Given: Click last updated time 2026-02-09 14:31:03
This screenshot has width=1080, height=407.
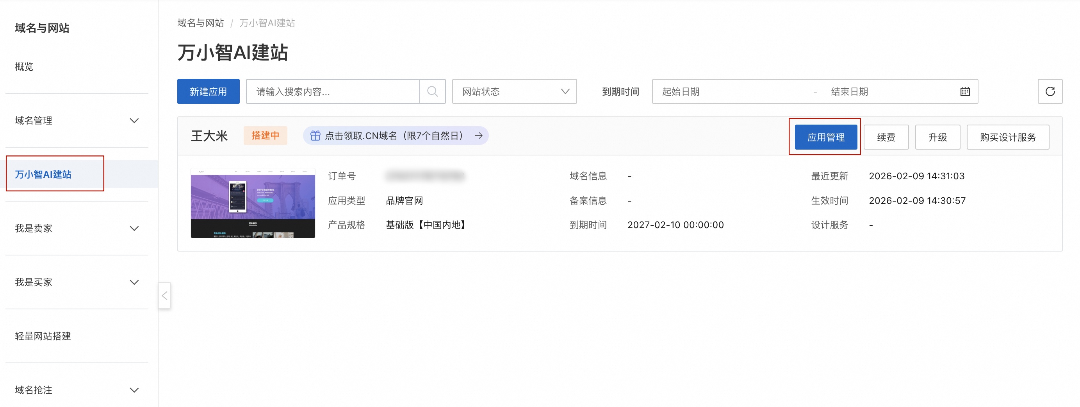Looking at the screenshot, I should pos(916,176).
